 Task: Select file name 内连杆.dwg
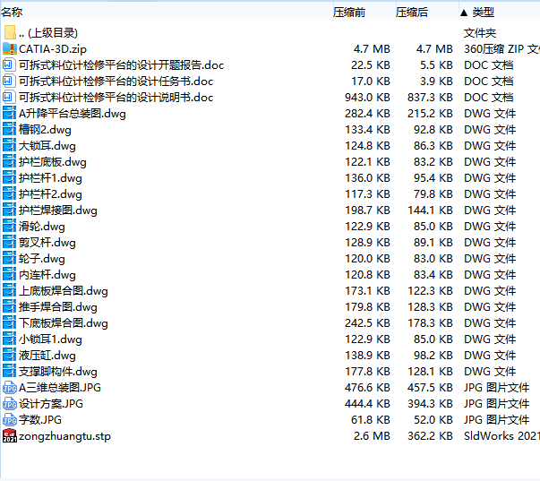click(x=47, y=275)
